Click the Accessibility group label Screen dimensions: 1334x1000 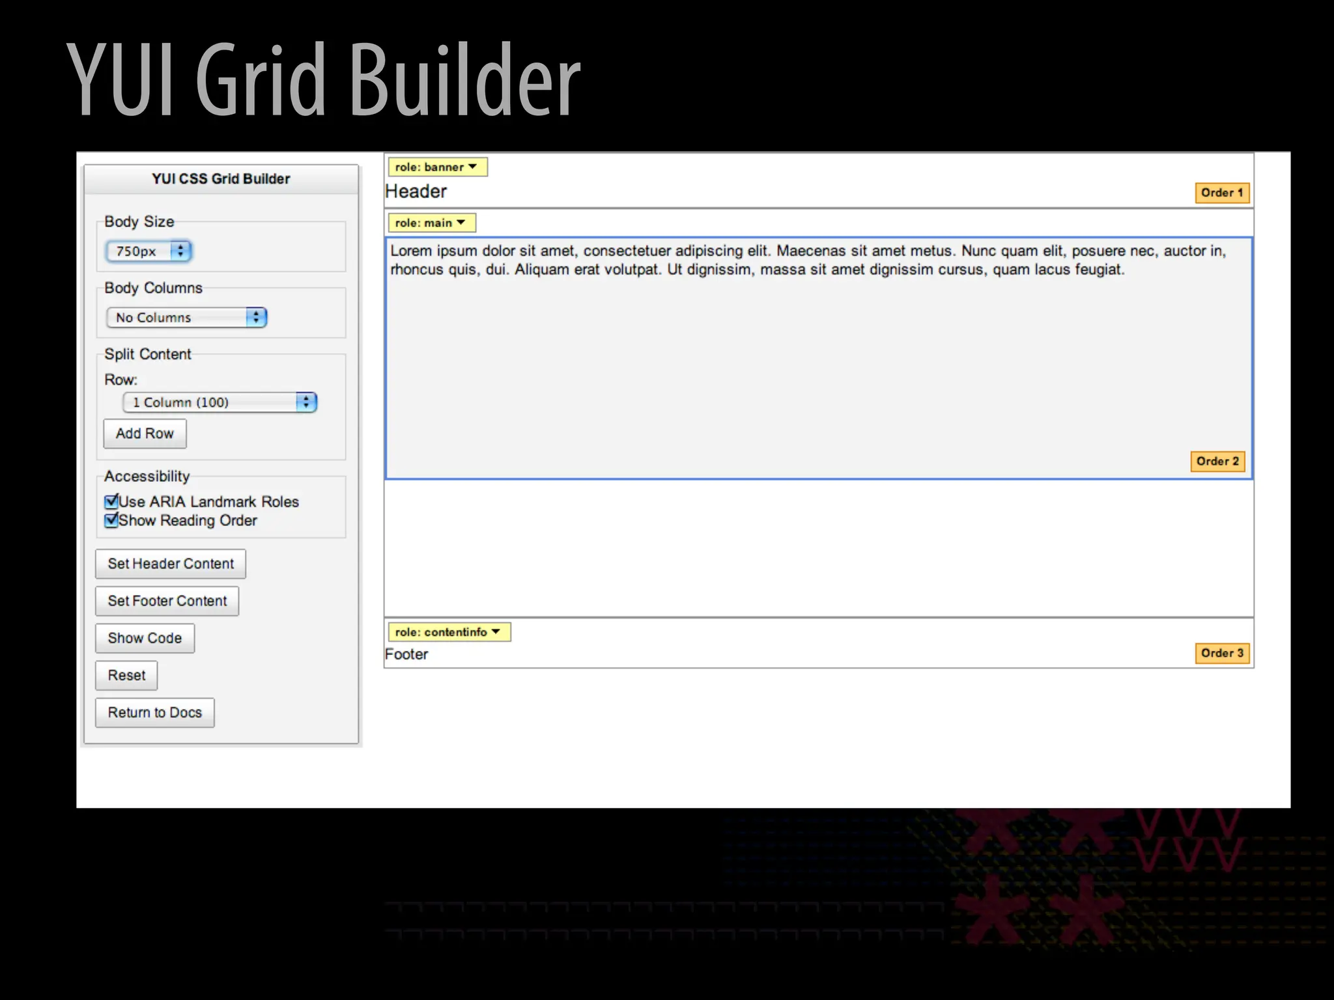point(147,477)
